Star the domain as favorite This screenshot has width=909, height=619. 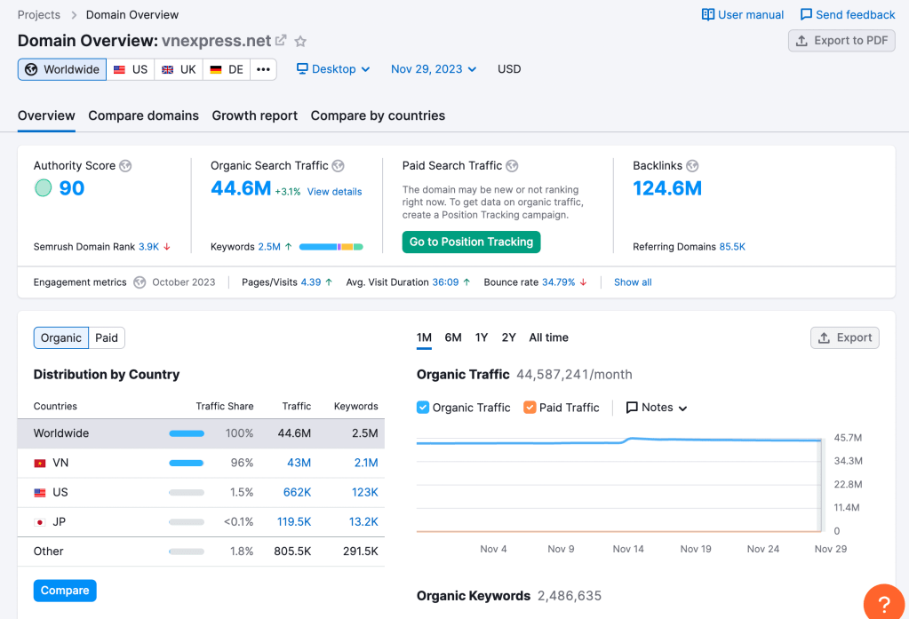[x=301, y=41]
